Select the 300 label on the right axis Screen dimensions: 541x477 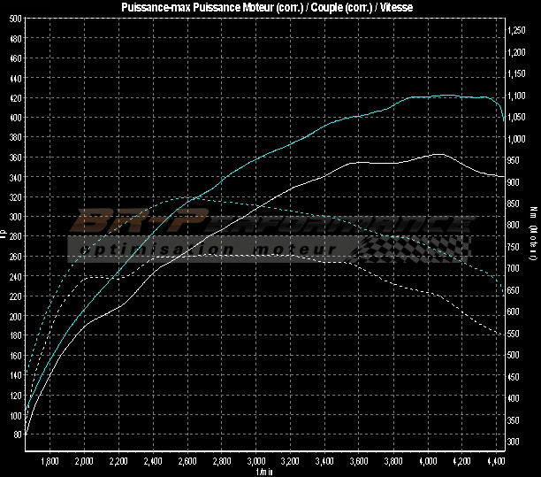(x=514, y=441)
